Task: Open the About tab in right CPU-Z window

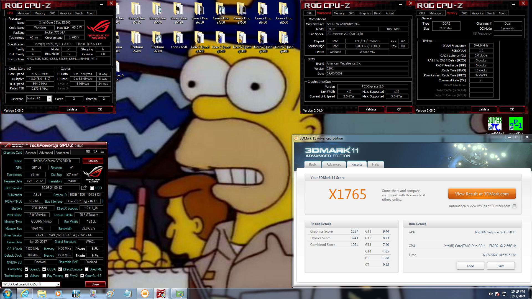Action: click(x=503, y=13)
